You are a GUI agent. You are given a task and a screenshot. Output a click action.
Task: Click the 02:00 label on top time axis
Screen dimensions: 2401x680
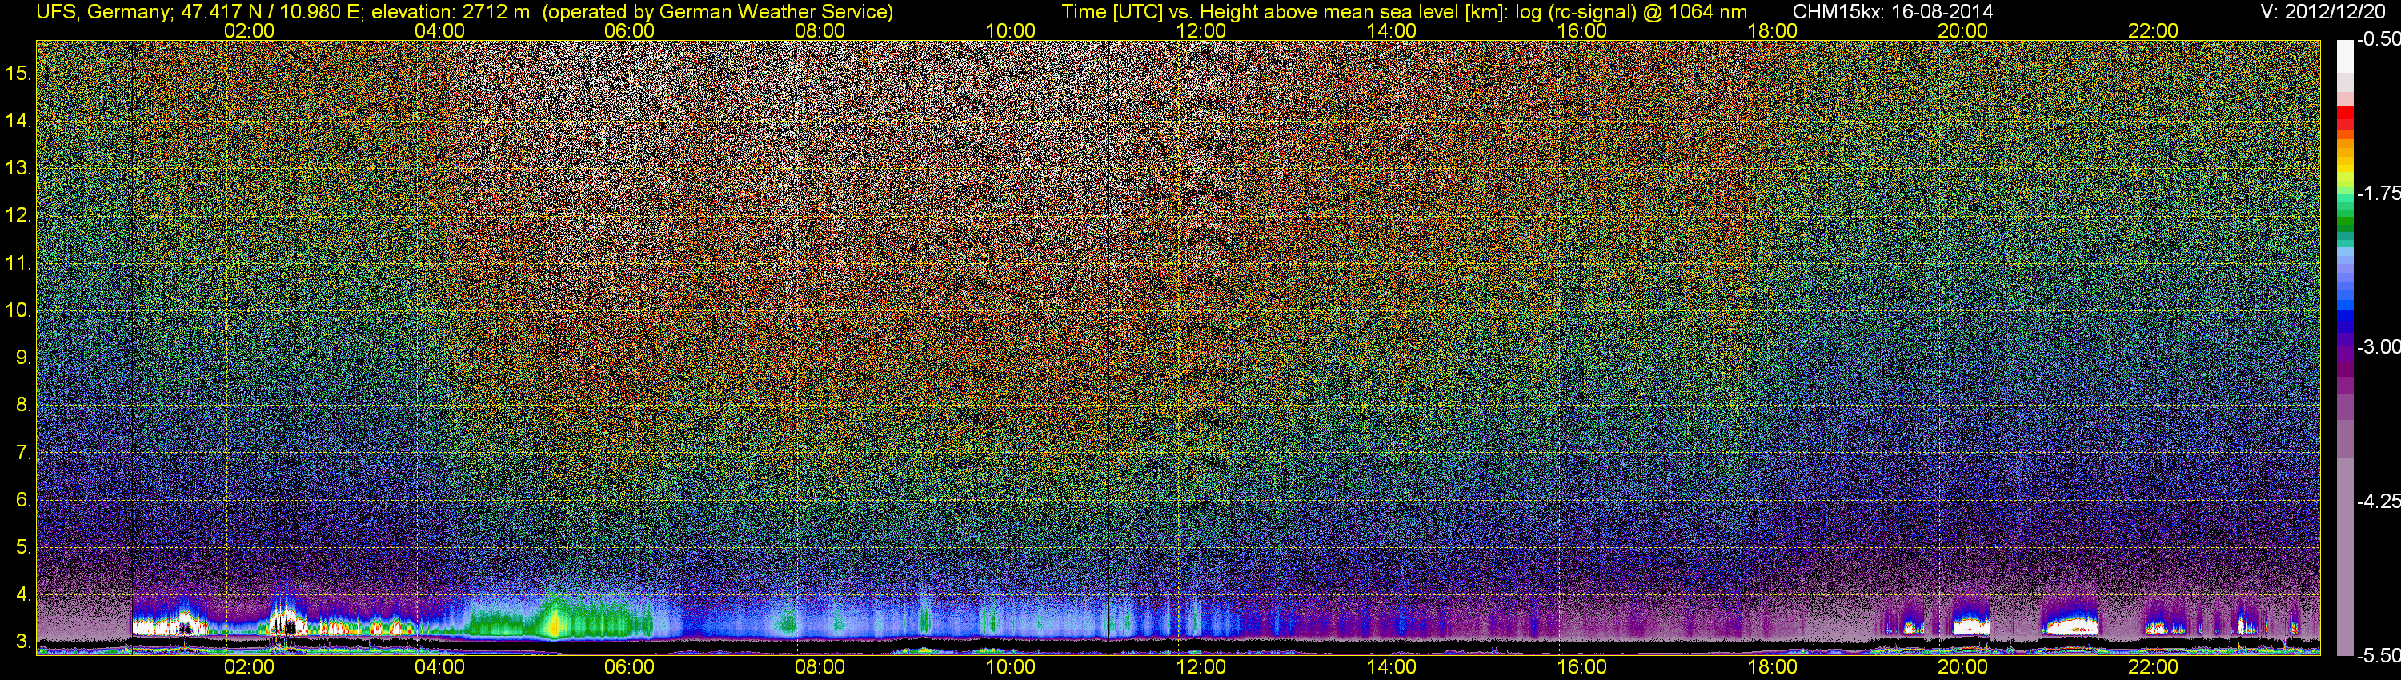pos(249,30)
